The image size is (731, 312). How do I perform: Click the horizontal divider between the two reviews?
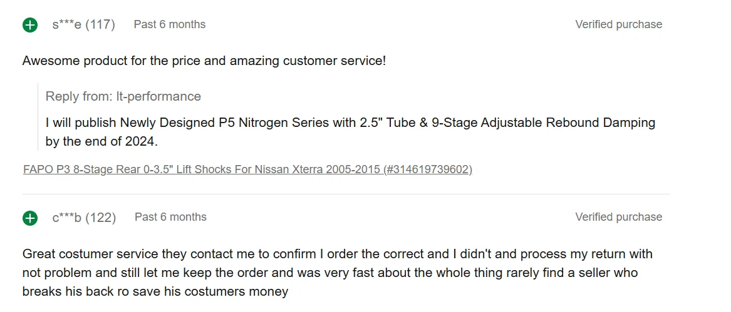tap(346, 194)
